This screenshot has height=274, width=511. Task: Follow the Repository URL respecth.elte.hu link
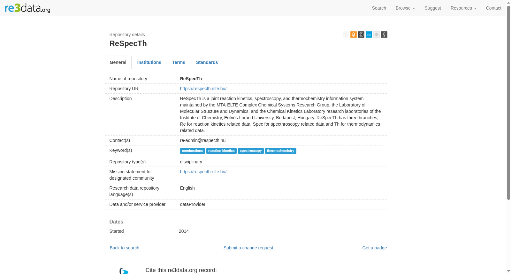(203, 89)
